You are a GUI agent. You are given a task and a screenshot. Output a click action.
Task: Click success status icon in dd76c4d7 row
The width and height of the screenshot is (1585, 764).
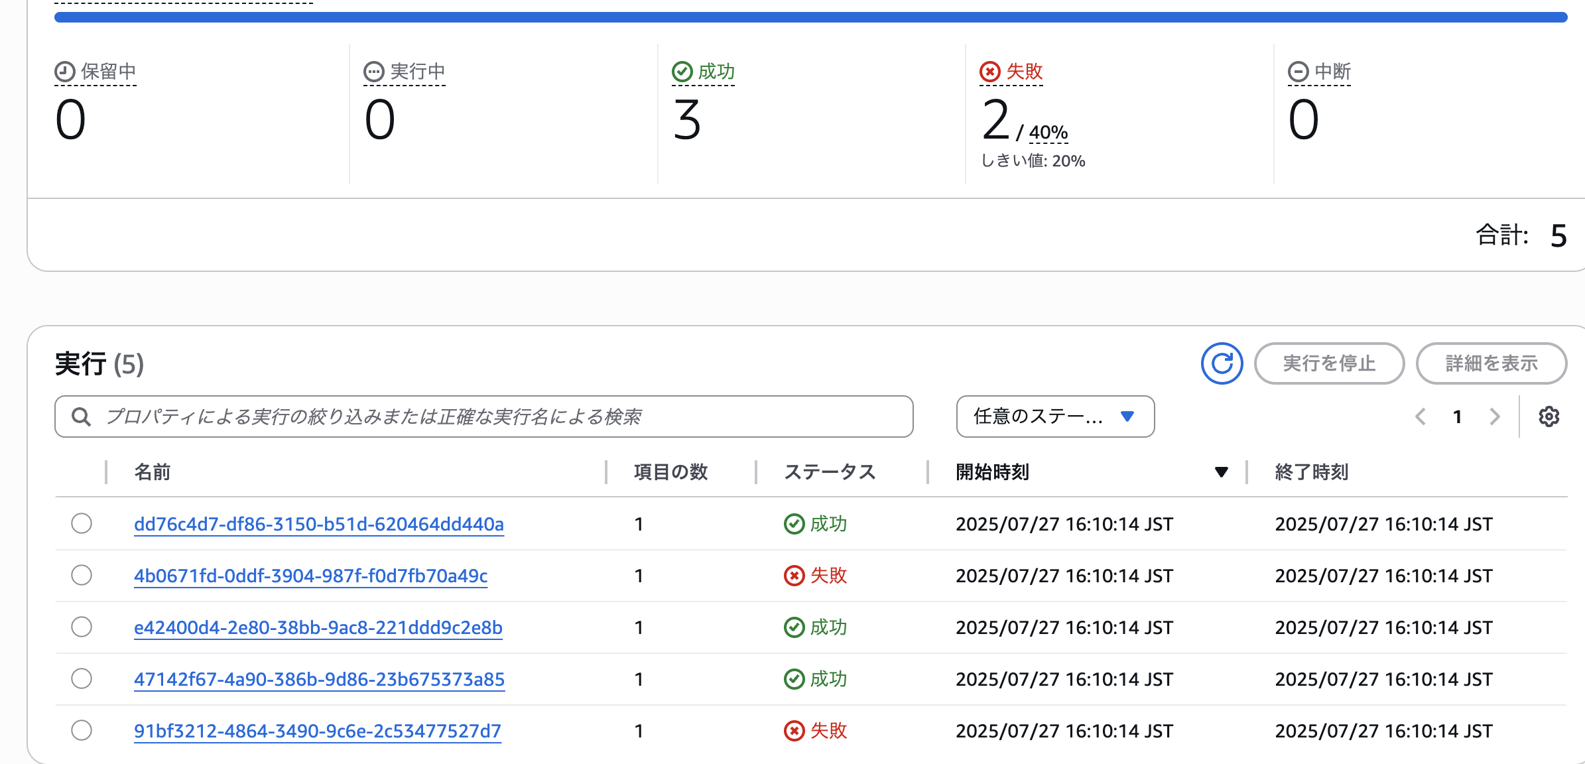794,524
